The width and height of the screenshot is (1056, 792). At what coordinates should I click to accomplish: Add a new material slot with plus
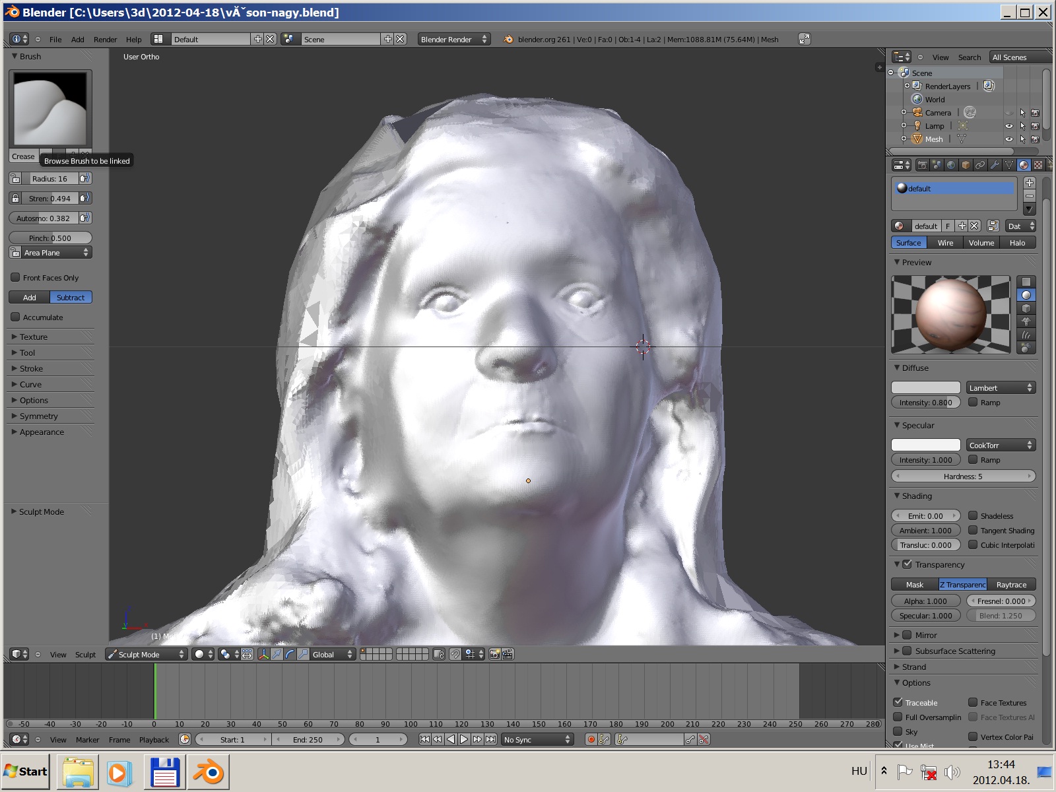click(1029, 183)
